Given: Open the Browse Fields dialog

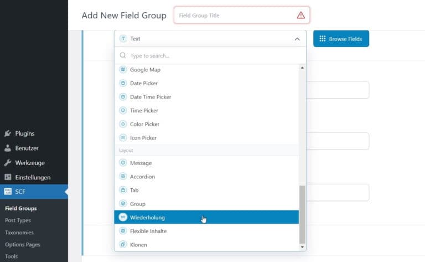Looking at the screenshot, I should coord(341,39).
